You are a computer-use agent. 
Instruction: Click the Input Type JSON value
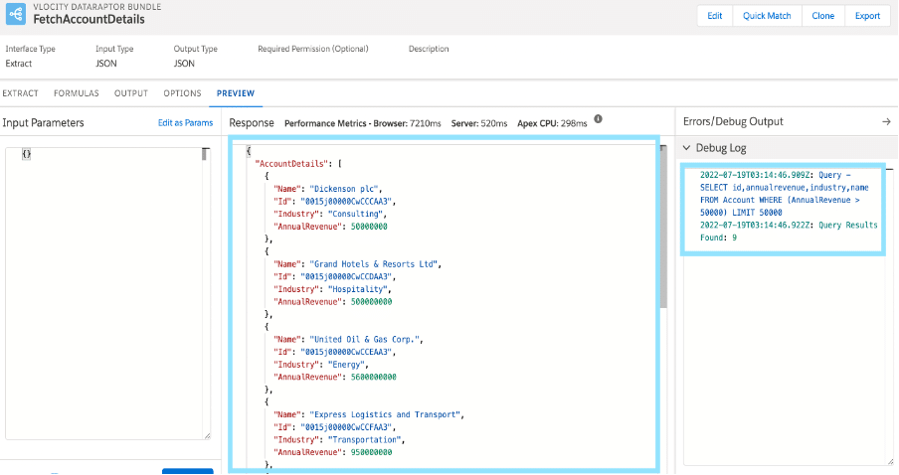(106, 64)
